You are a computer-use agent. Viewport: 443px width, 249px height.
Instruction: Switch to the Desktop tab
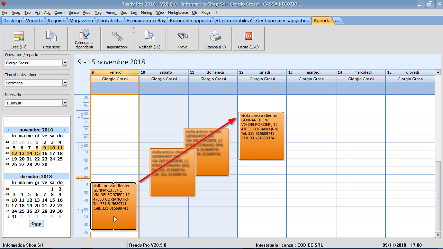point(12,20)
